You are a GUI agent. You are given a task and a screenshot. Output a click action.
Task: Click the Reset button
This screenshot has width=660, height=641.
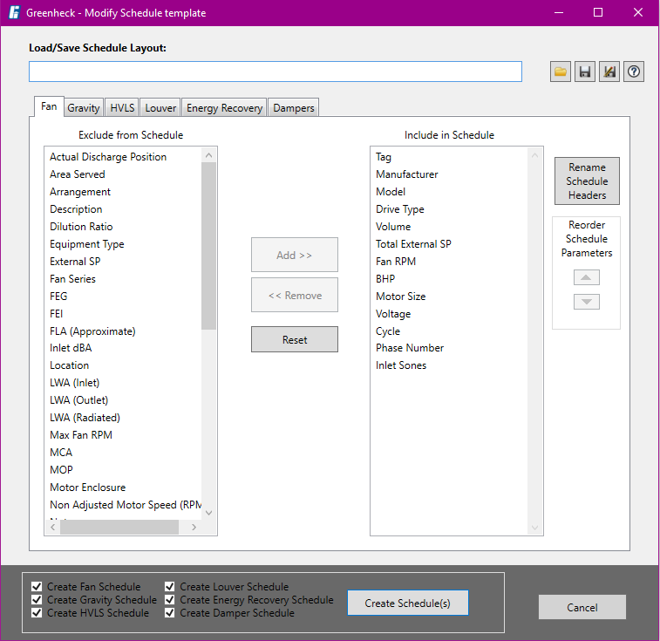(294, 339)
